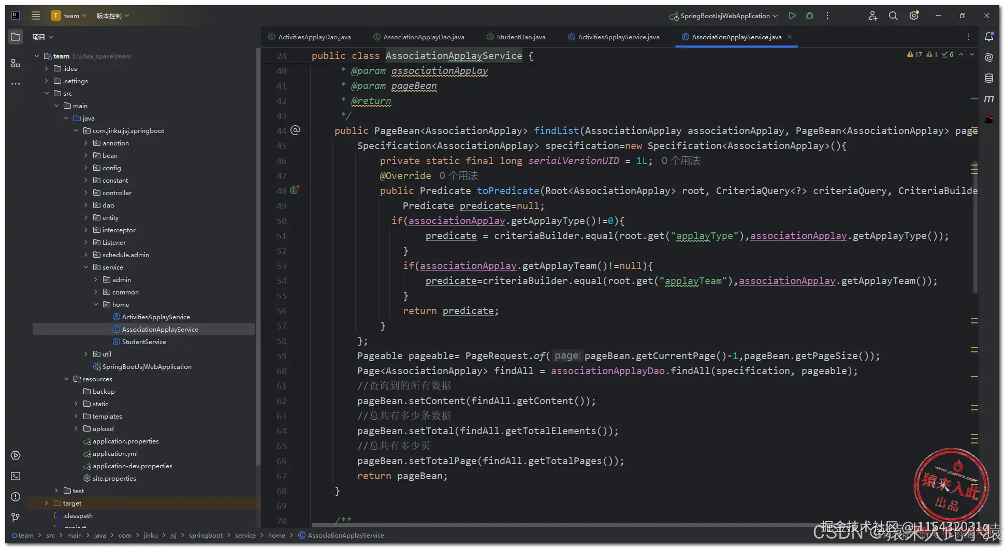Close the AssociationApplayService.java tab
Screen dimensions: 1005x549
coord(790,37)
